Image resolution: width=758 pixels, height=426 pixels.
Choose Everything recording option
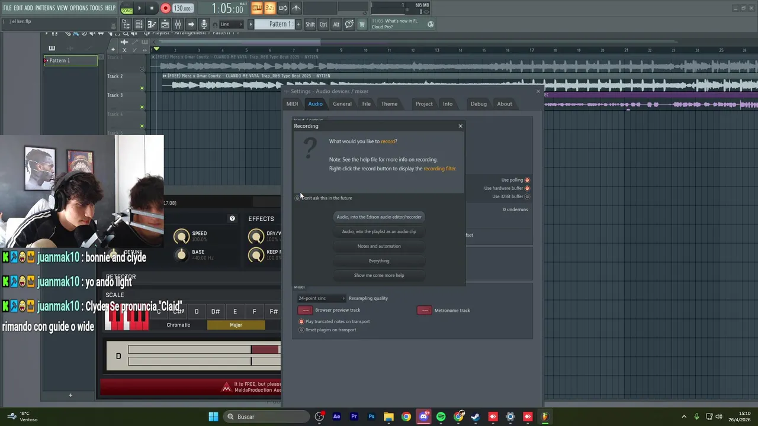click(x=379, y=261)
